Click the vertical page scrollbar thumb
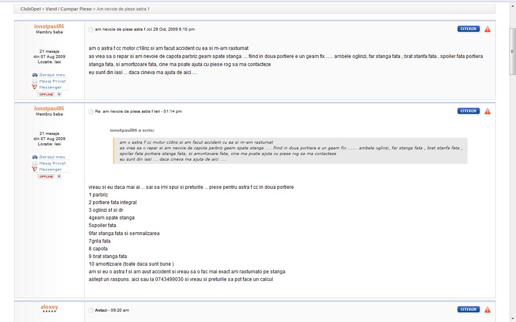This screenshot has width=516, height=322. (x=512, y=51)
